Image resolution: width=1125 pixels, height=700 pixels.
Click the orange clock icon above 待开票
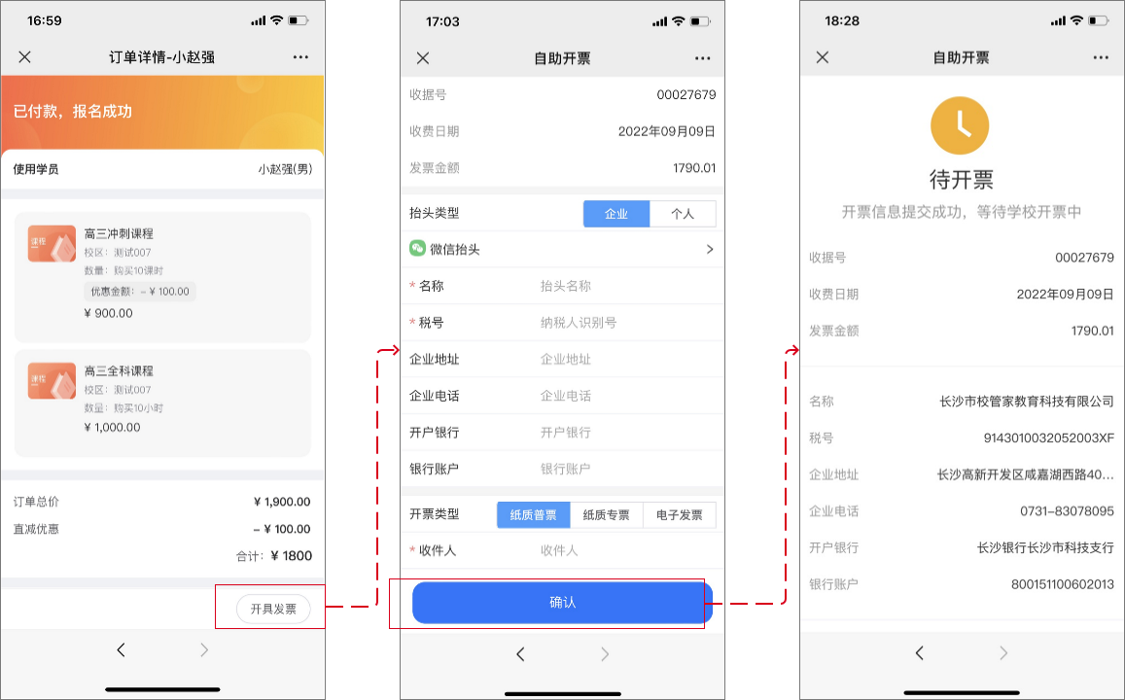pos(960,125)
